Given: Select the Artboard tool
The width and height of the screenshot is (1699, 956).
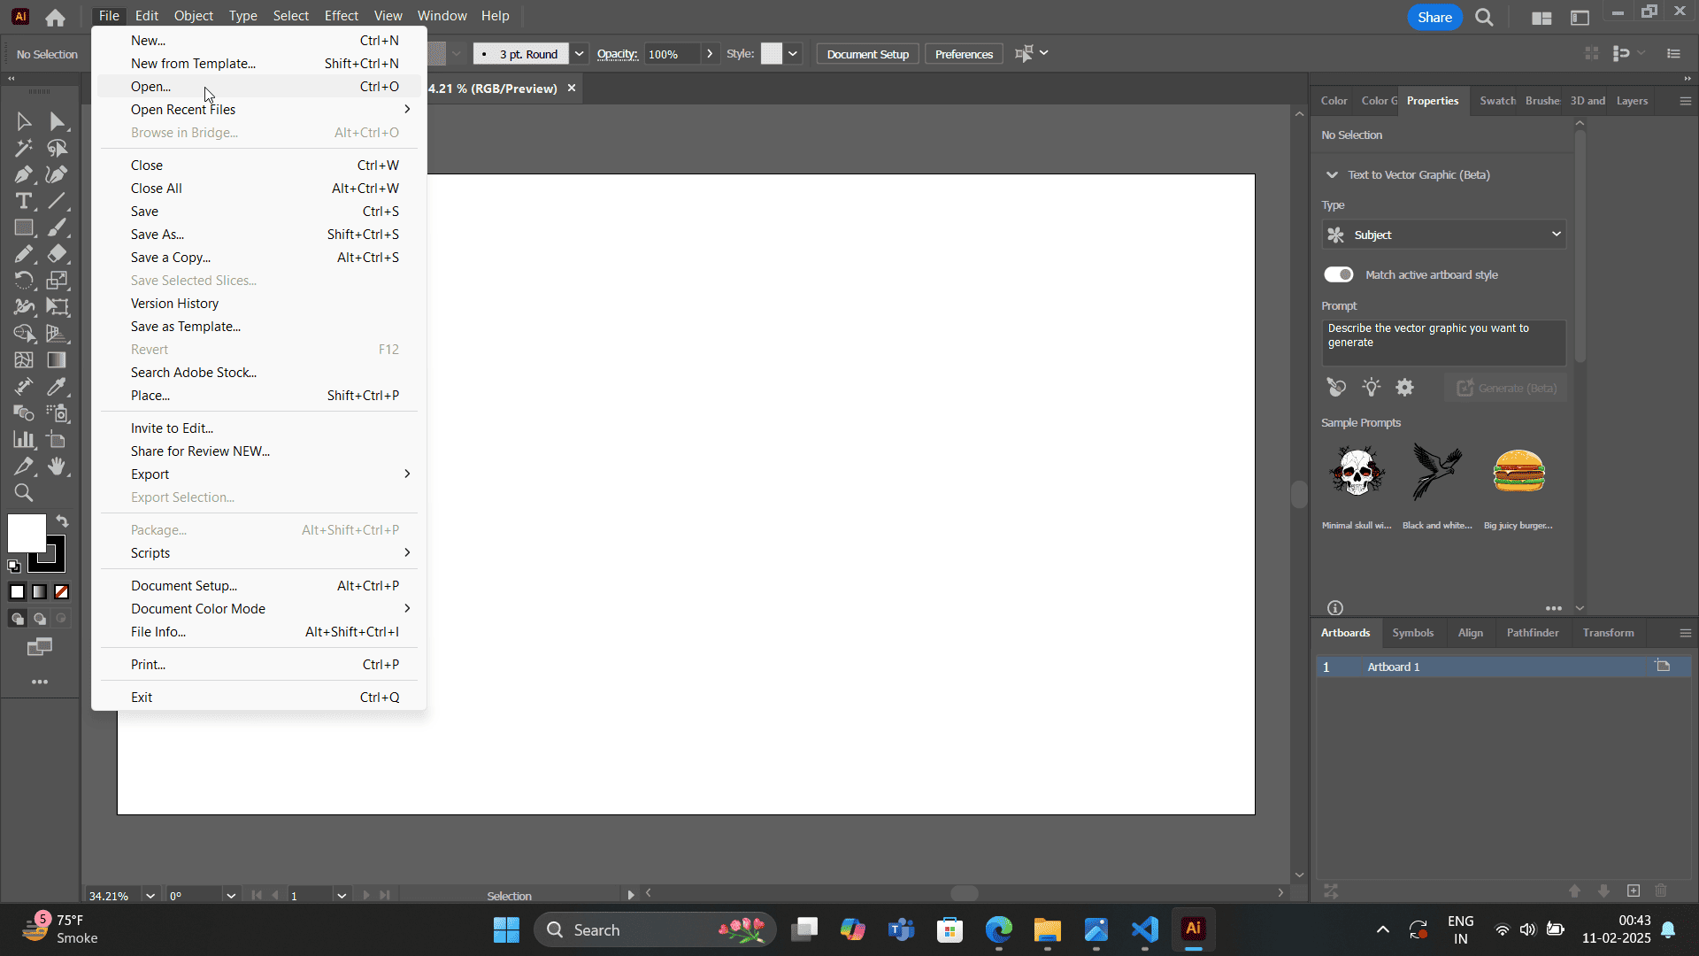Looking at the screenshot, I should coord(58,440).
